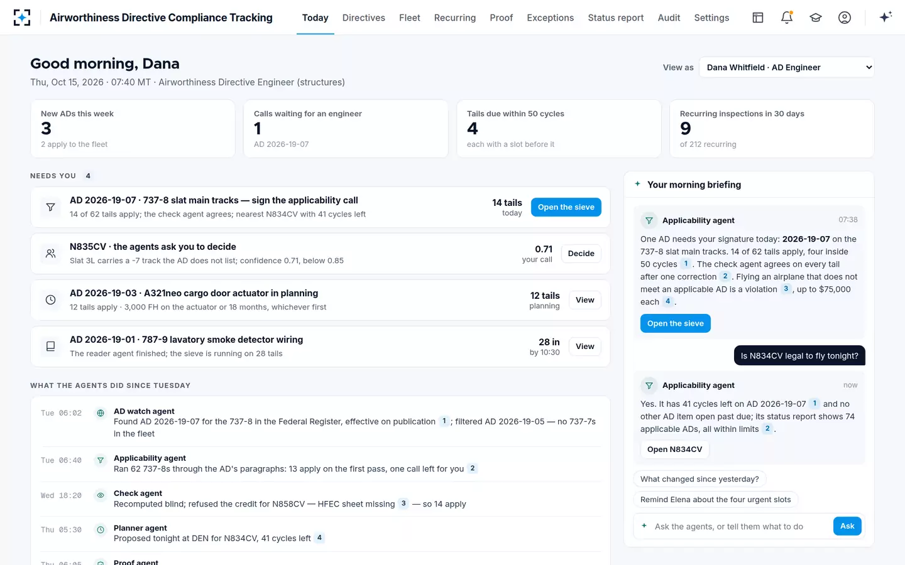Open the 'New ADs this week' card
905x565 pixels.
133,129
